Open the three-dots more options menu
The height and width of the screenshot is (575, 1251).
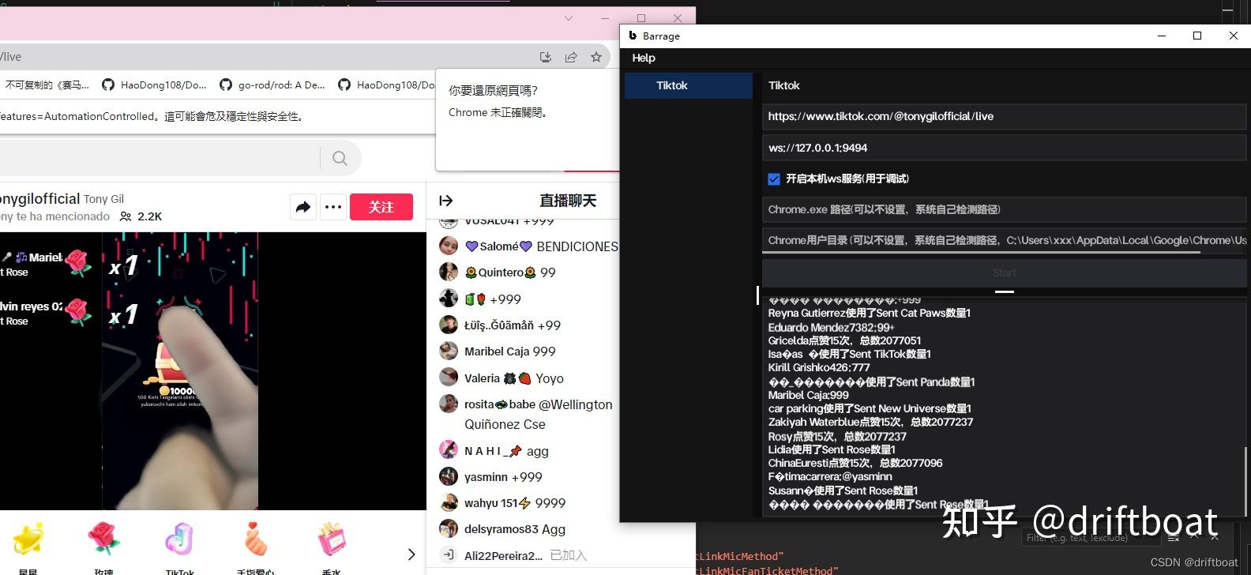tap(333, 207)
